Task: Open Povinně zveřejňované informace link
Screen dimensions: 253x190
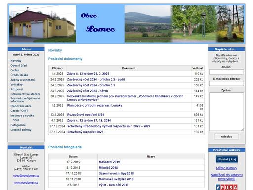Action: coord(25,100)
